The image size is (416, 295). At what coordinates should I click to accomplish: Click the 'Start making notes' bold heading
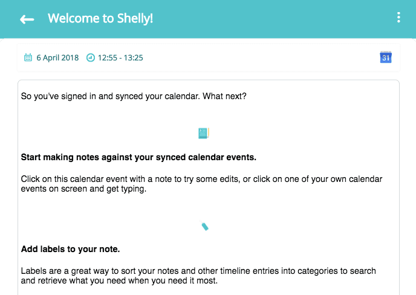138,157
